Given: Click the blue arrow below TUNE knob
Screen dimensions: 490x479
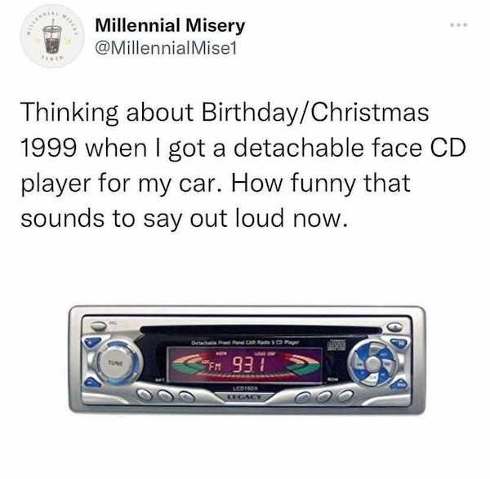Looking at the screenshot, I should click(91, 382).
